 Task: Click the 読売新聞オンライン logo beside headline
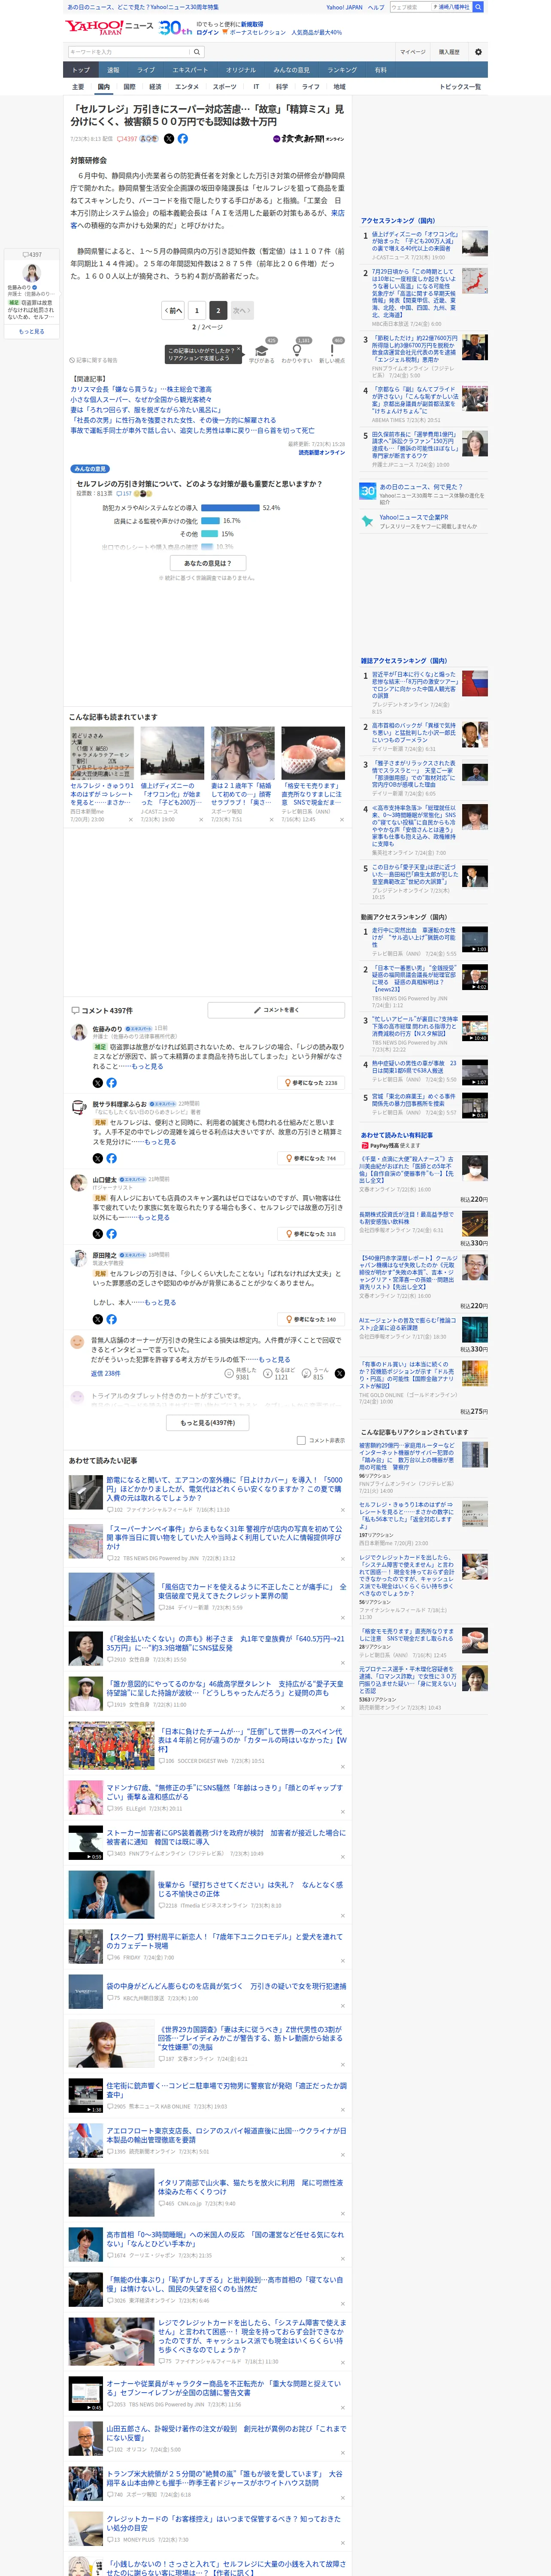click(x=309, y=139)
